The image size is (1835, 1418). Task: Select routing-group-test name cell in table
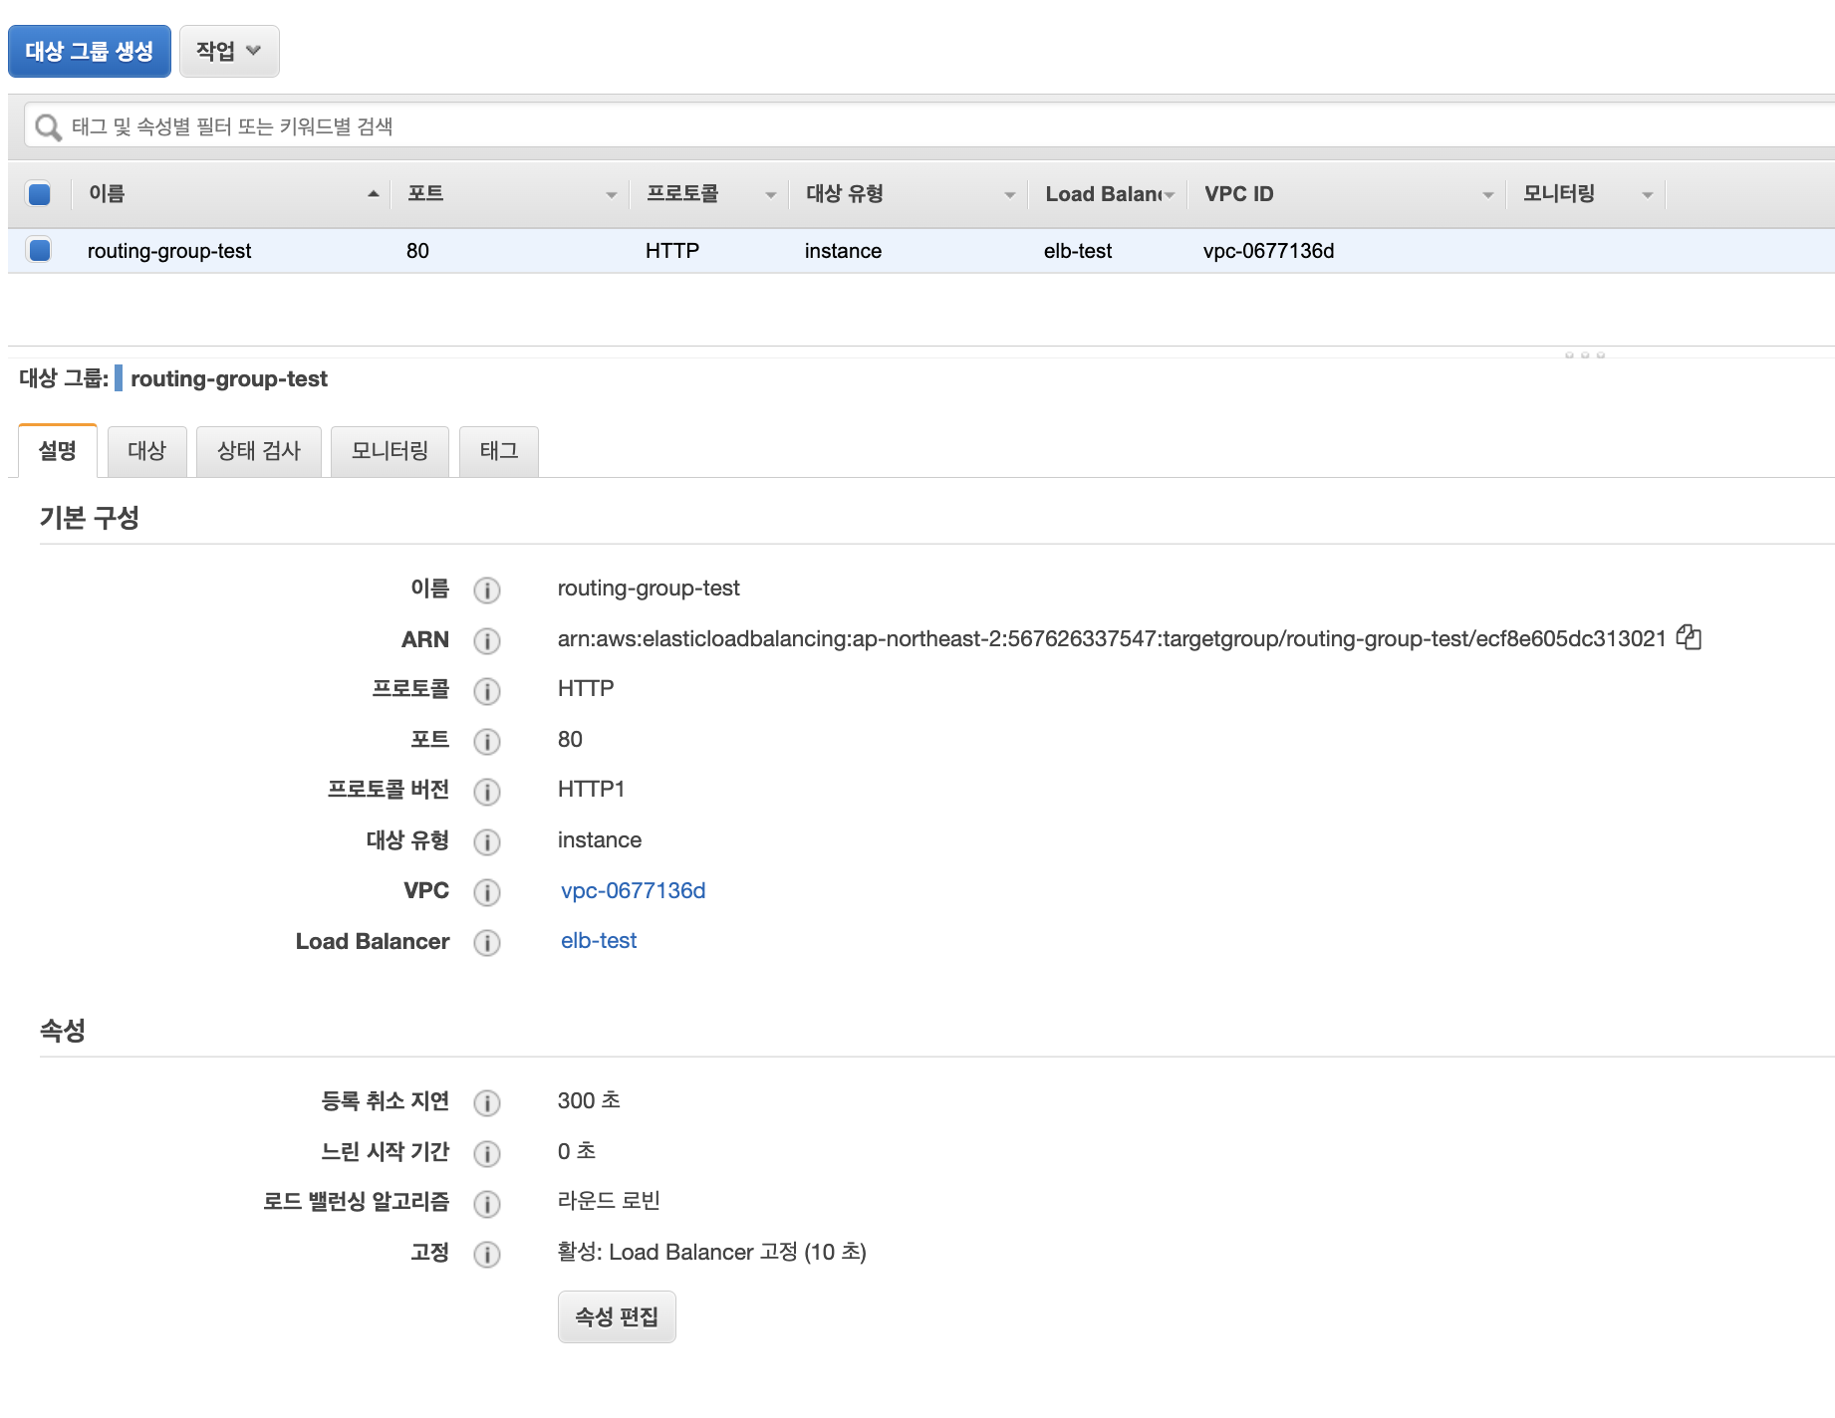[169, 251]
